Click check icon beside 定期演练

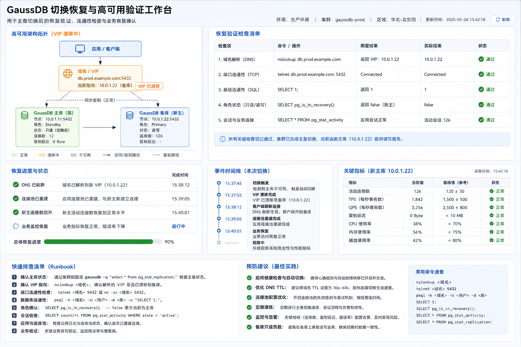pos(249,307)
